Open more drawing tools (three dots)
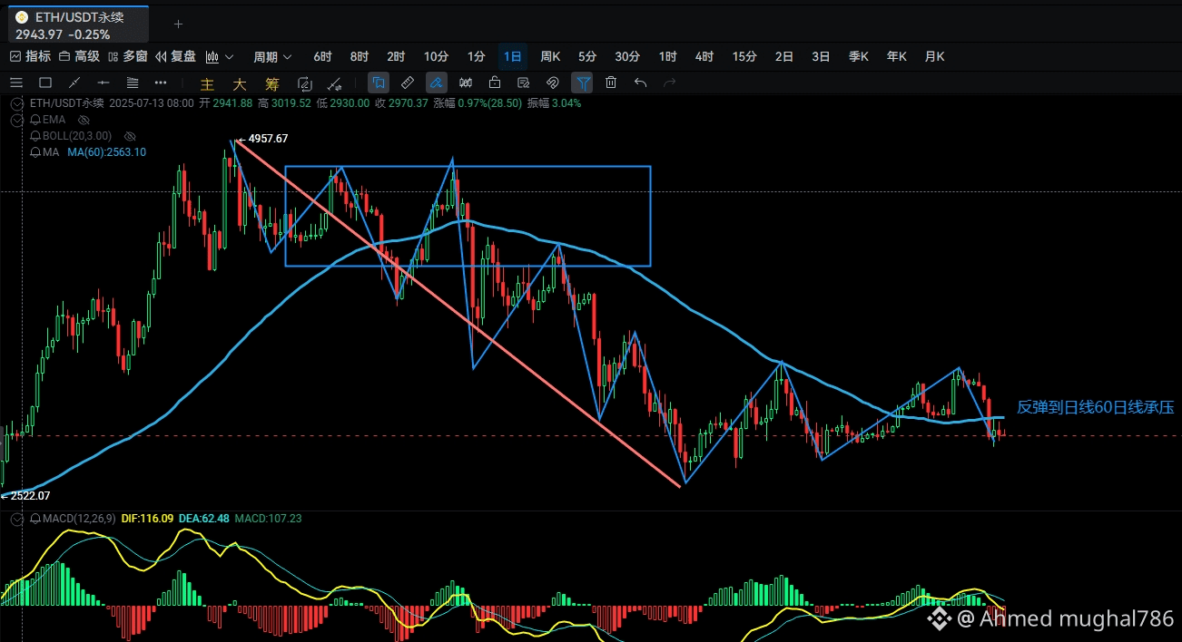The height and width of the screenshot is (642, 1182). (161, 83)
